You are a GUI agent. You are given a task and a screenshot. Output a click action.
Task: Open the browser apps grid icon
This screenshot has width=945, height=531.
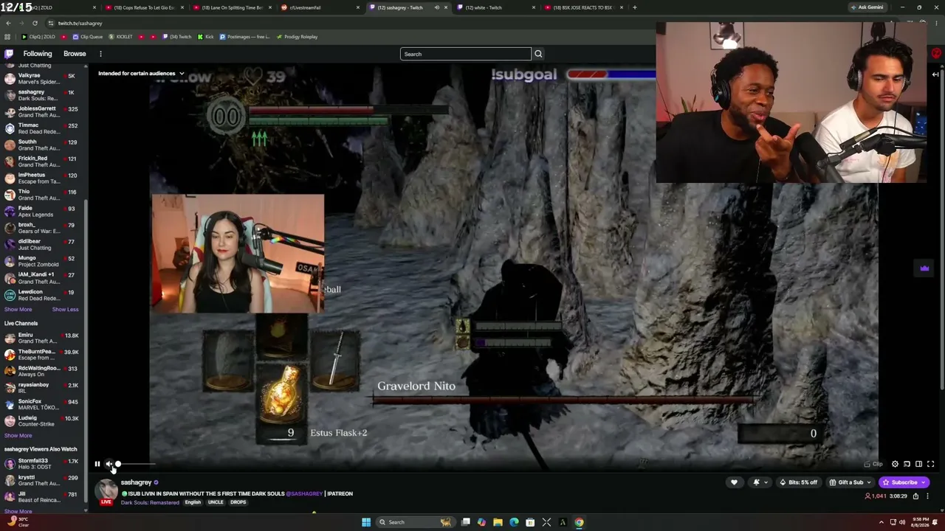(x=7, y=37)
